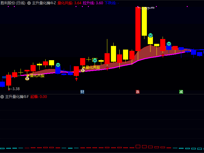Expand the 主升量化擒牛F sub-indicator dropdown arrow
204x153 pixels.
pos(2,97)
